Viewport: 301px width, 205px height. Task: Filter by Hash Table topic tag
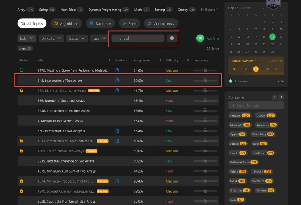[72, 10]
